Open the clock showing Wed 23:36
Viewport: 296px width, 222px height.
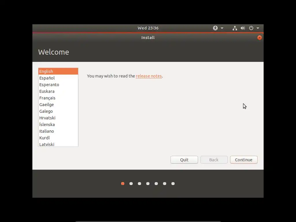(148, 28)
